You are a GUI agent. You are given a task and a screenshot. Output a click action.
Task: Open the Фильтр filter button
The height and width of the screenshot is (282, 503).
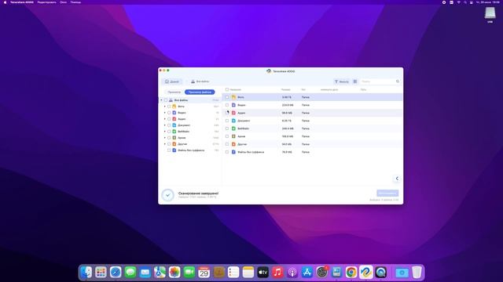coord(342,81)
